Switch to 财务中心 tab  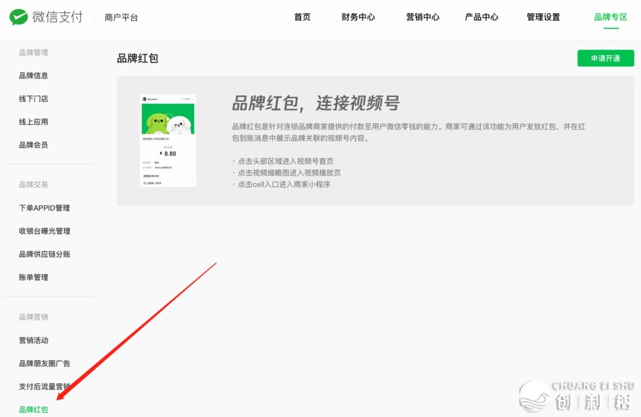358,17
